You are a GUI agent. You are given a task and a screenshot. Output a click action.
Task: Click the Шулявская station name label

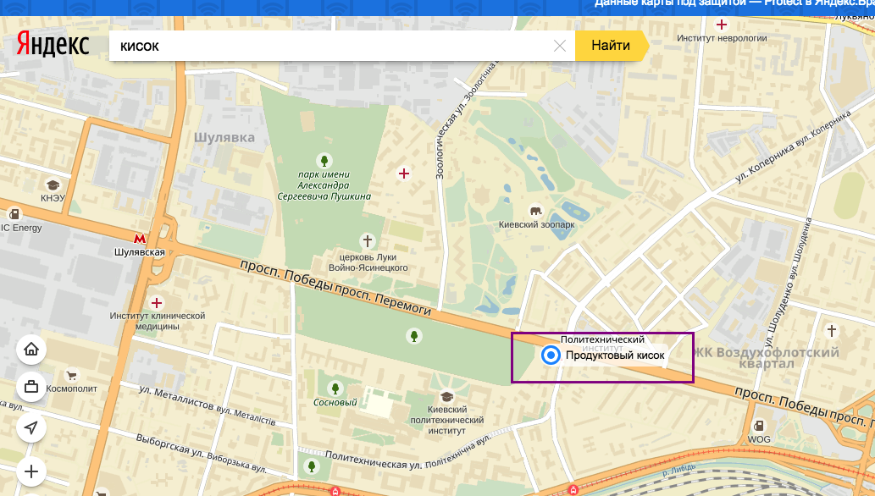click(140, 252)
